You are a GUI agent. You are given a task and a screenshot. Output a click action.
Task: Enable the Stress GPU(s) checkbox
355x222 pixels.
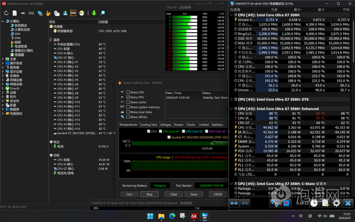[x=128, y=117]
